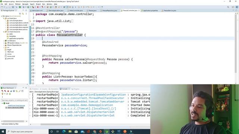Click the Pin editor toolbar icon
239x134 pixels.
click(x=102, y=7)
